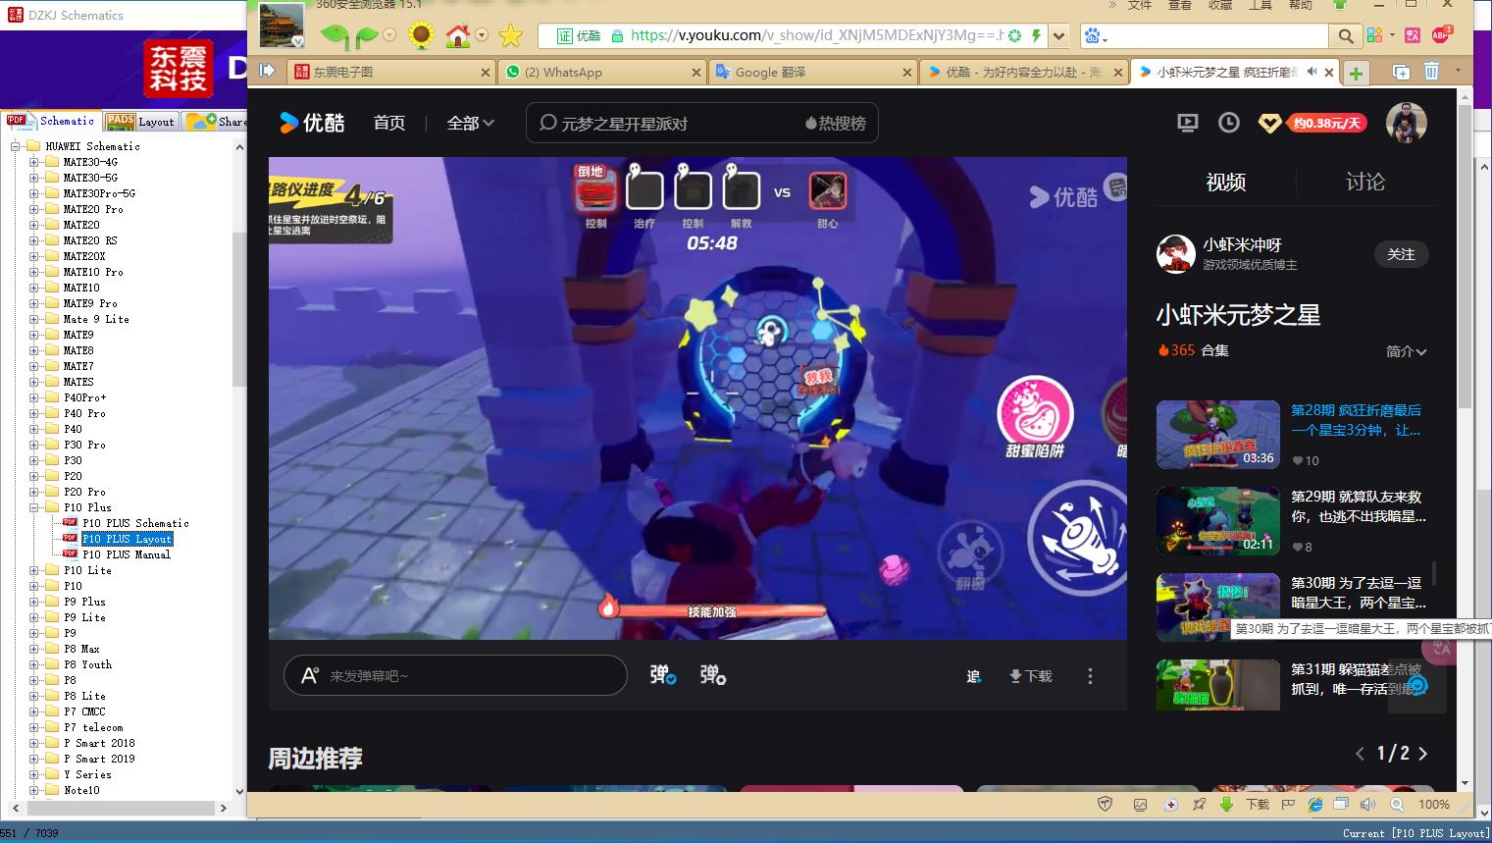Click the 首页 home link

coord(388,123)
